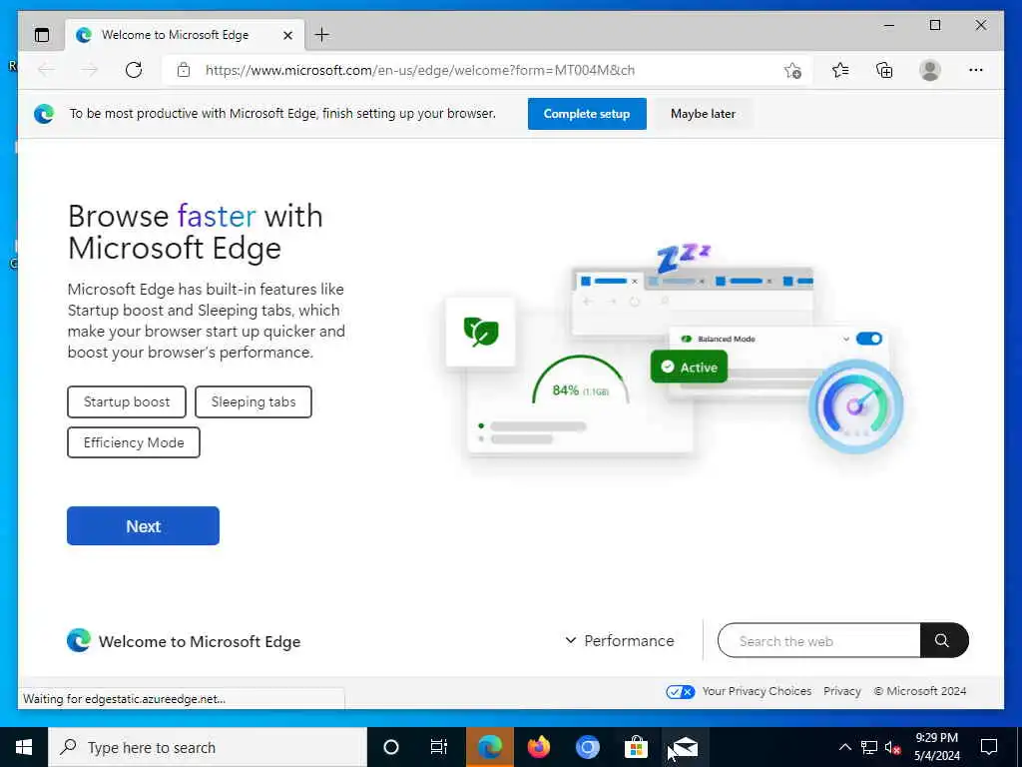
Task: Open Settings and more ellipsis menu
Action: (976, 70)
